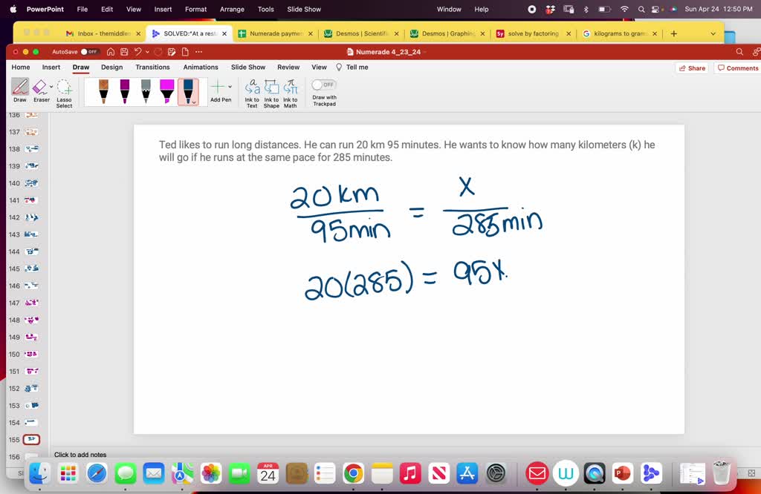Select the Eraser tool
761x494 pixels.
point(40,88)
